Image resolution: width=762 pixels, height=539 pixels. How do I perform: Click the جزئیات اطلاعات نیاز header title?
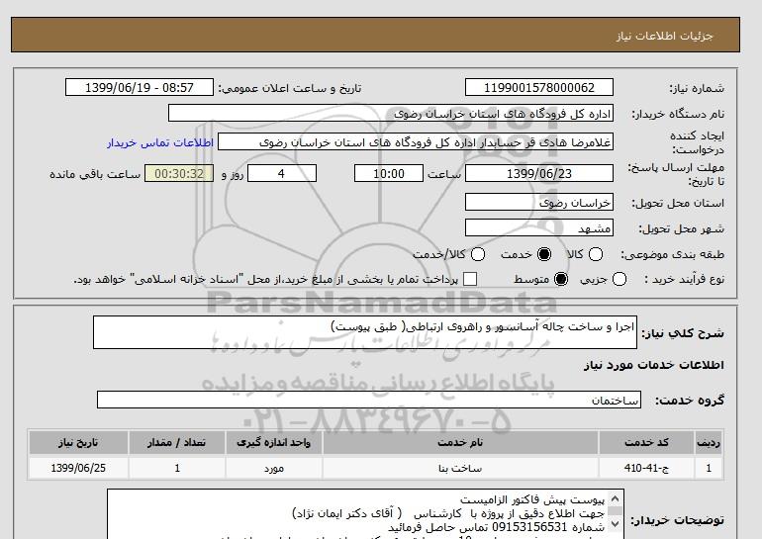[x=664, y=36]
